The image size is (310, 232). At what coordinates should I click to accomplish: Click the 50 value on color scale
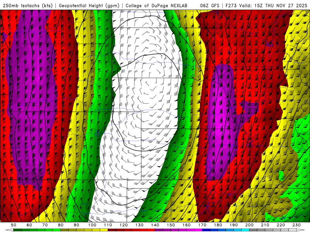(x=14, y=225)
